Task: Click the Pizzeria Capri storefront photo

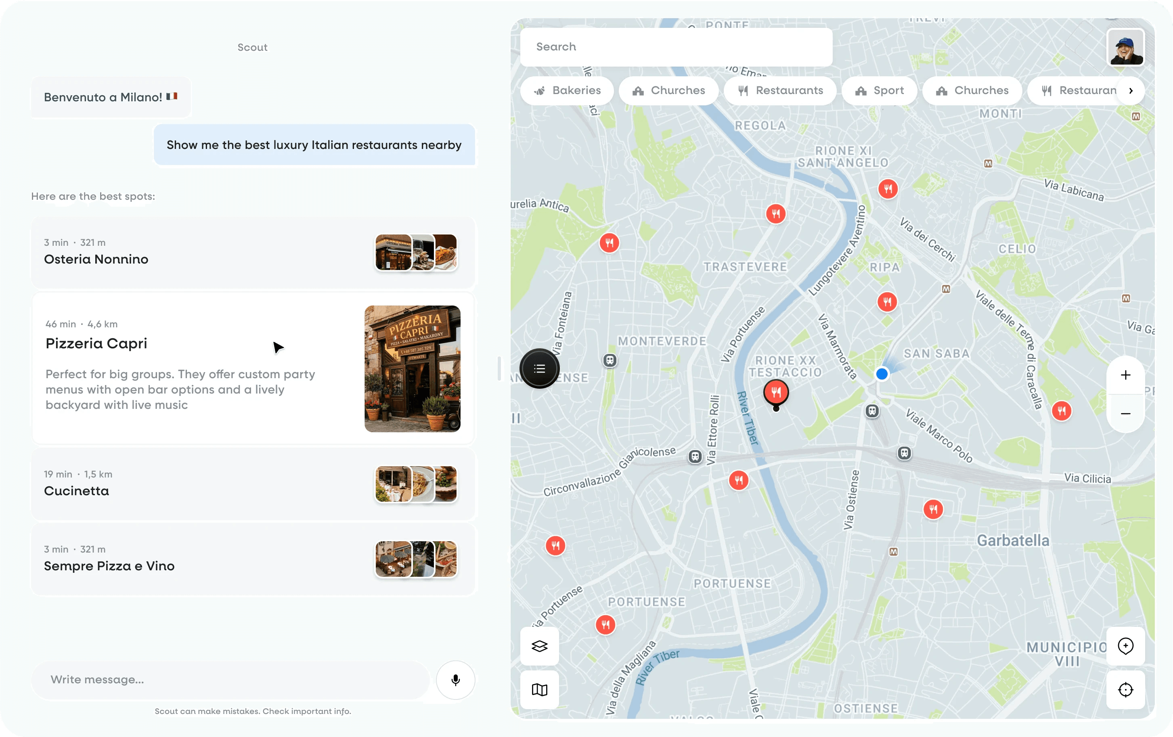Action: [412, 369]
